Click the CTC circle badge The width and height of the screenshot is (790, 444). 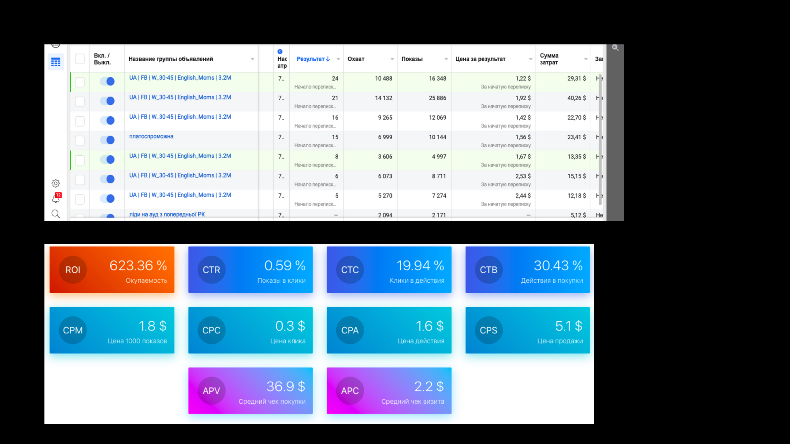tap(350, 270)
